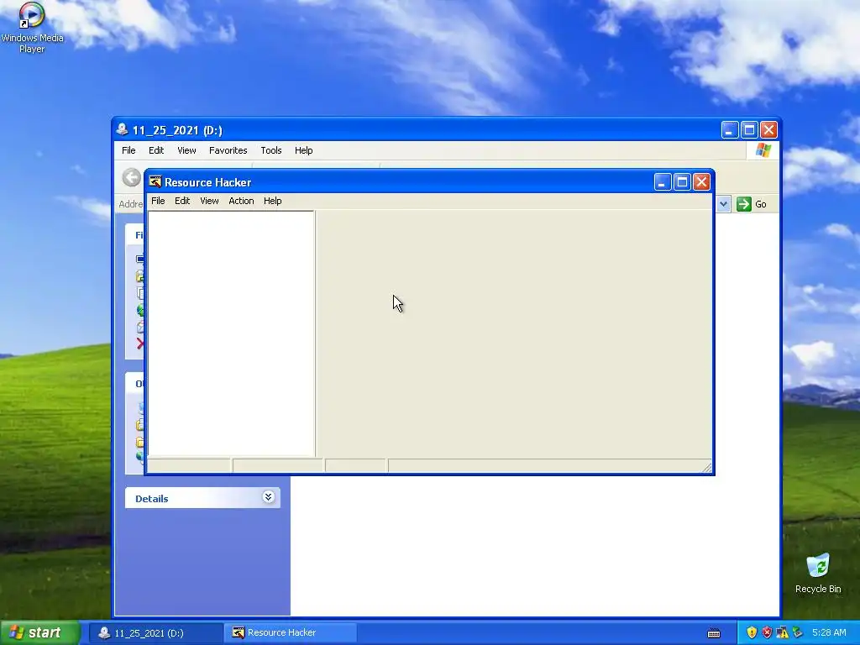Click the on-screen keyboard icon on the taskbar
Viewport: 860px width, 645px height.
(x=714, y=633)
